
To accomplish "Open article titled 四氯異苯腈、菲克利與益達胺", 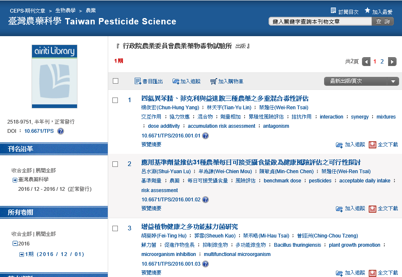I will (x=225, y=98).
